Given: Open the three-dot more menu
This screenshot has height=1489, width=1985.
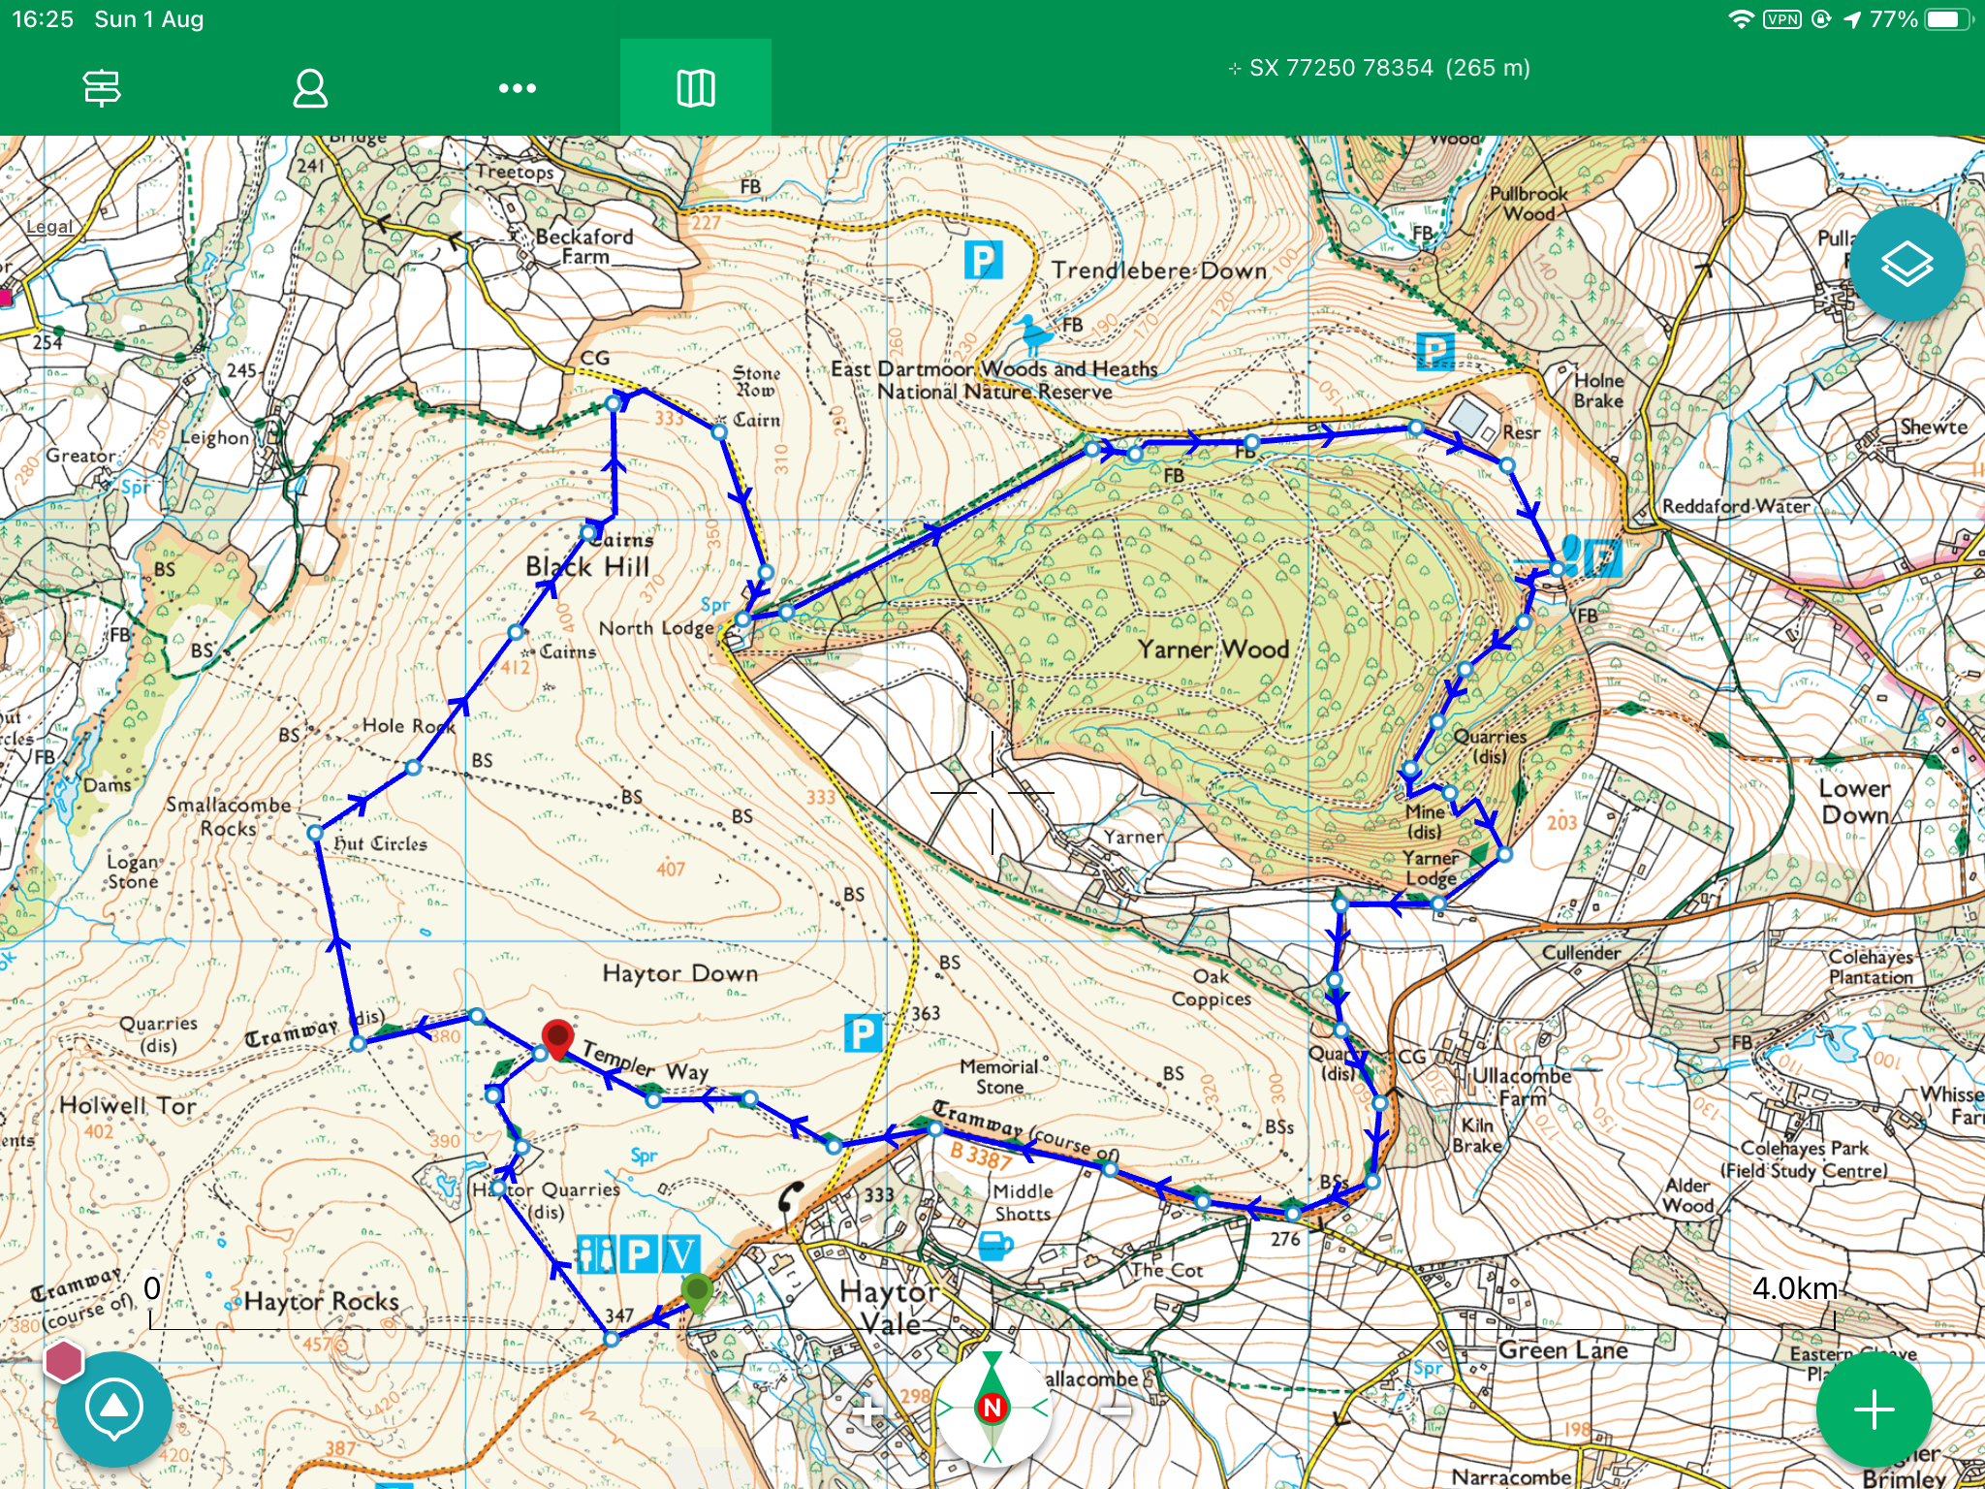Looking at the screenshot, I should point(517,88).
